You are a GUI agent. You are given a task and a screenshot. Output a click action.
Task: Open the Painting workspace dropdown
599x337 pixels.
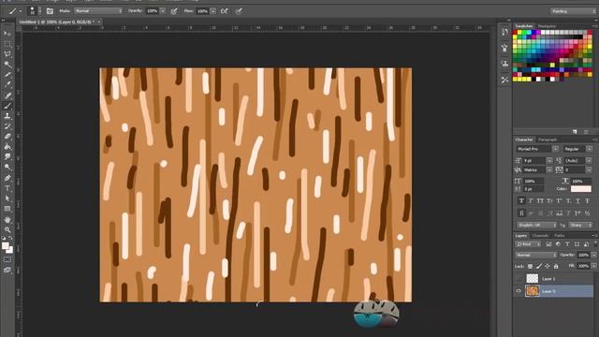coord(573,11)
